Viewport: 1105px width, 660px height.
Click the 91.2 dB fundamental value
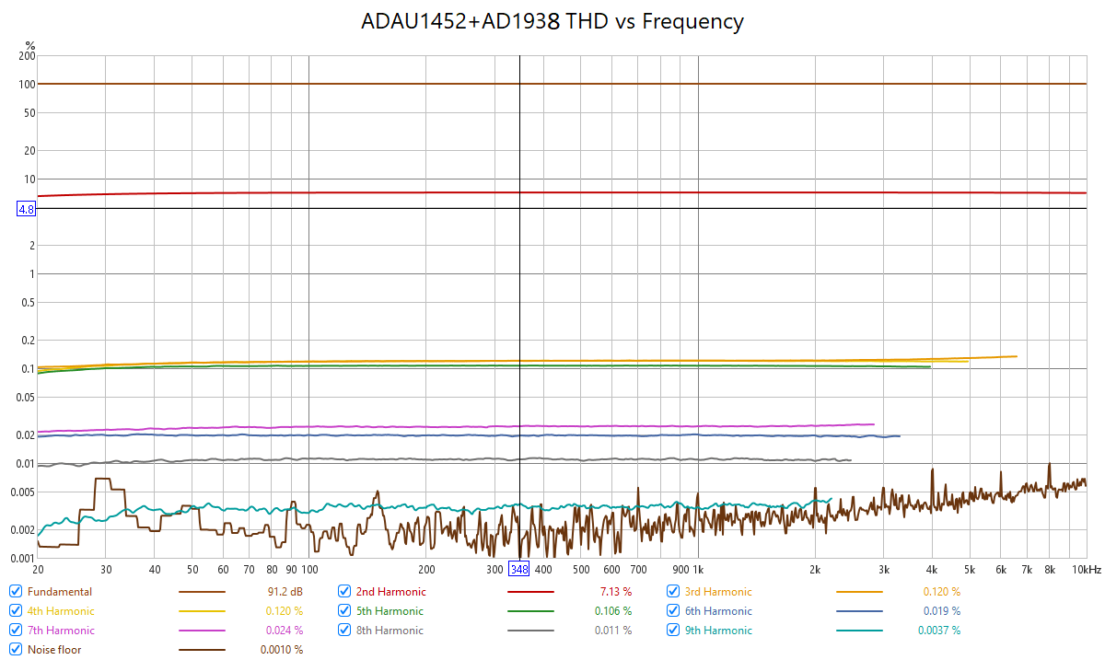pos(285,592)
